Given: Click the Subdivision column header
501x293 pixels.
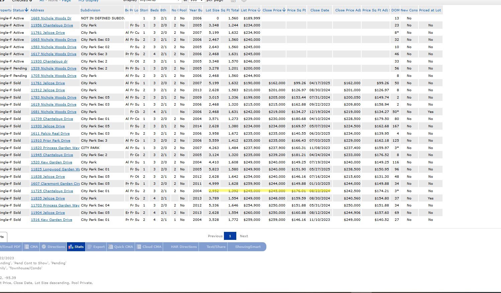Looking at the screenshot, I should click(90, 10).
